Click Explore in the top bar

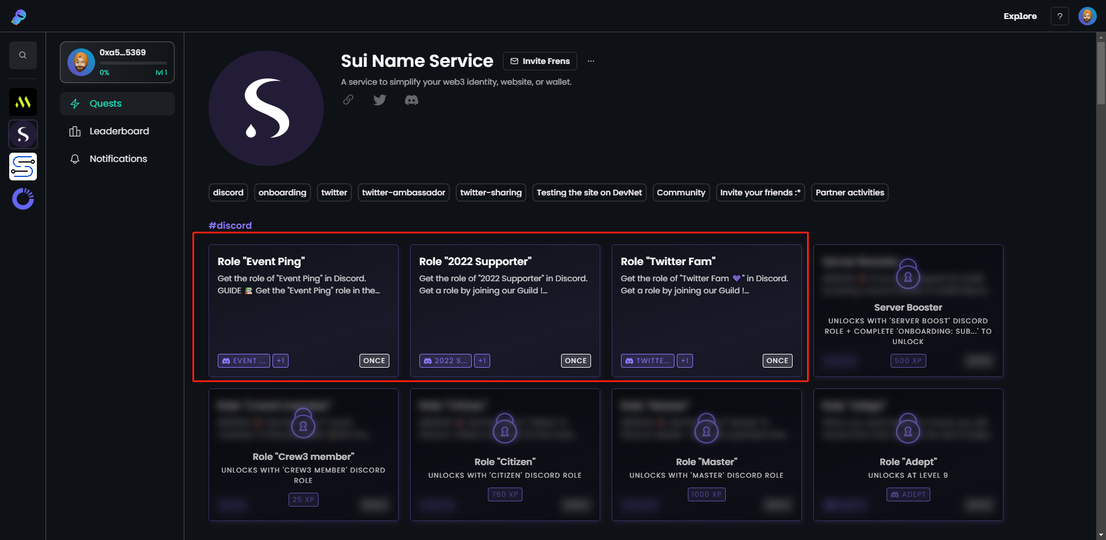[x=1020, y=16]
